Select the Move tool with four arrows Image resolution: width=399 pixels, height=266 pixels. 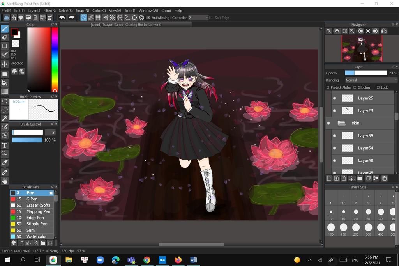pos(5,64)
